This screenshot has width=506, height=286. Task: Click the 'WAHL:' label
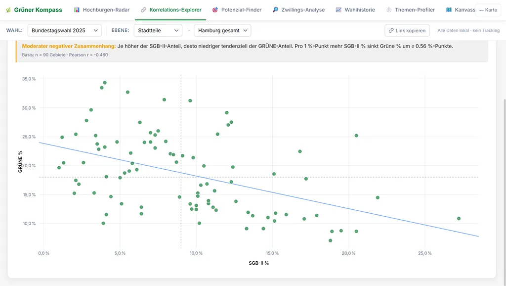point(14,30)
